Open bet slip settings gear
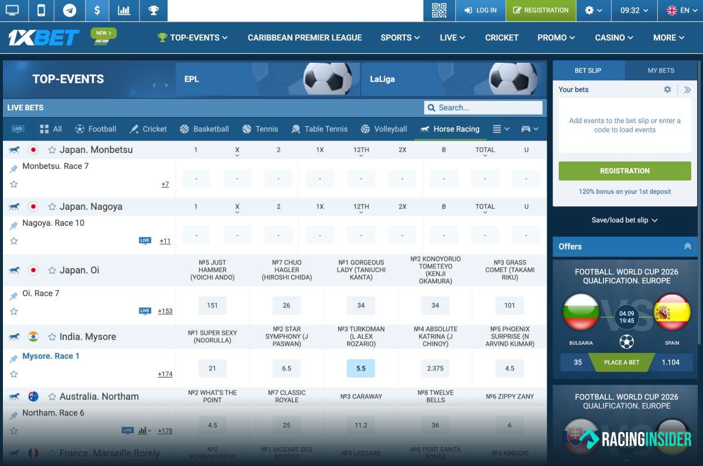This screenshot has width=703, height=466. 667,90
